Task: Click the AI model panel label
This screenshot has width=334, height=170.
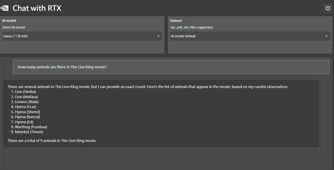Action: click(9, 20)
